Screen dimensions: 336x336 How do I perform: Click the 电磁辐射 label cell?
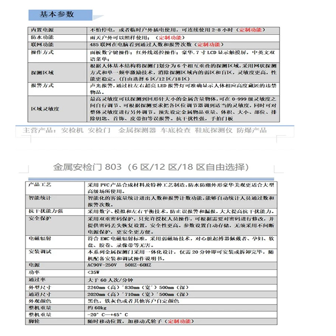[x=39, y=238]
